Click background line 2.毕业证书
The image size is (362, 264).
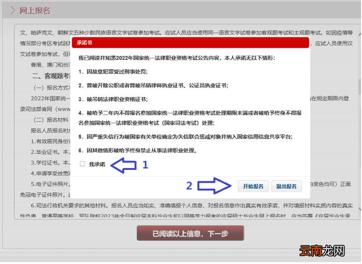point(51,152)
